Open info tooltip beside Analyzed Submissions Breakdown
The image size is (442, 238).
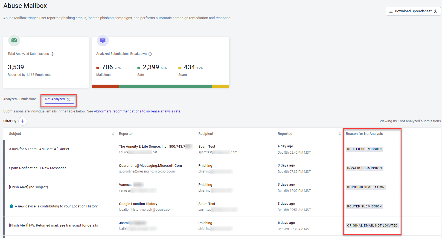point(150,54)
